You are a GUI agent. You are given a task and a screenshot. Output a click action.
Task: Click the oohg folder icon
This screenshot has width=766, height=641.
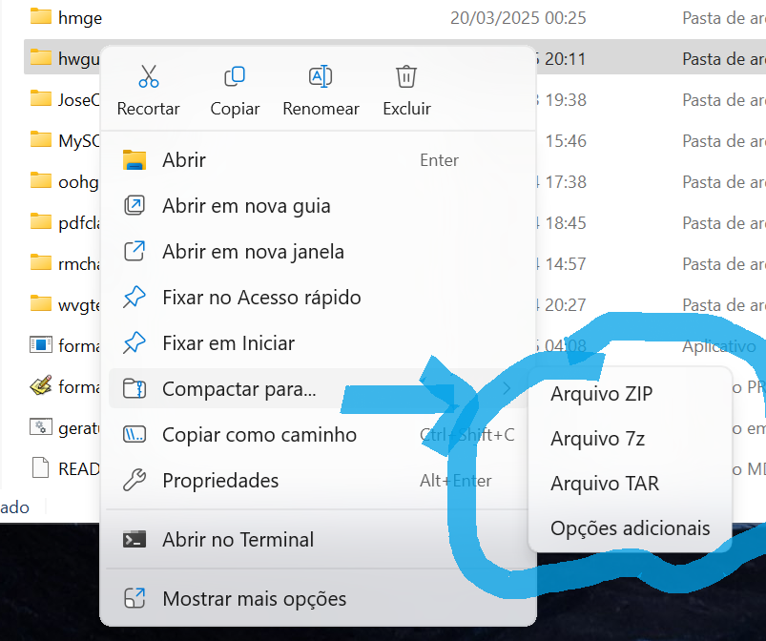click(41, 181)
